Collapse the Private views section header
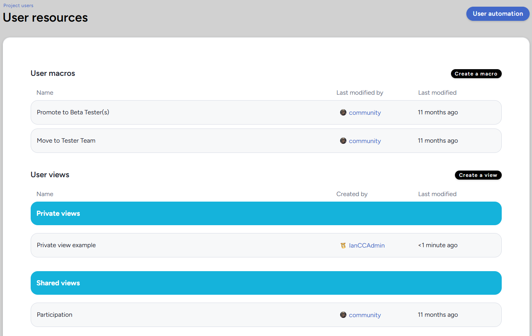This screenshot has height=336, width=532. pos(58,213)
